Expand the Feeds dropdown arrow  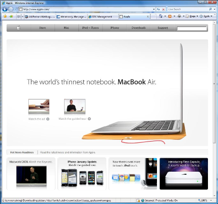pyautogui.click(x=174, y=16)
